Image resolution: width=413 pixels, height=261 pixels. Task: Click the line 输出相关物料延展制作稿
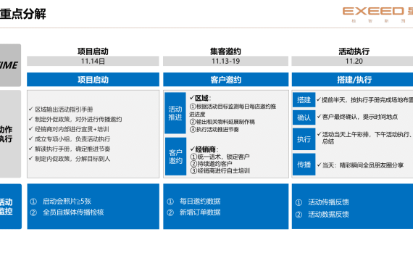222,122
